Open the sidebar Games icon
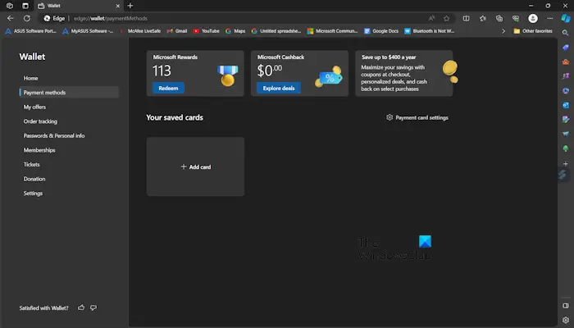 pos(566,76)
